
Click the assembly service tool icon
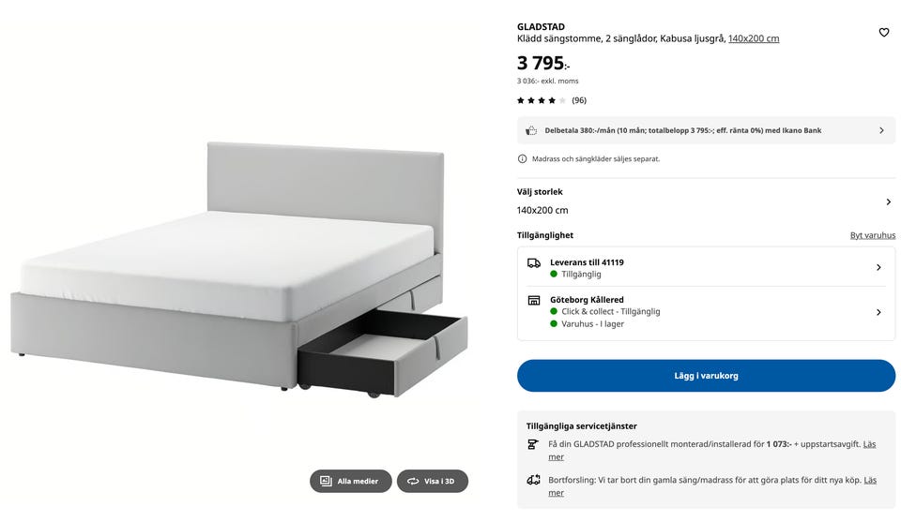(533, 445)
